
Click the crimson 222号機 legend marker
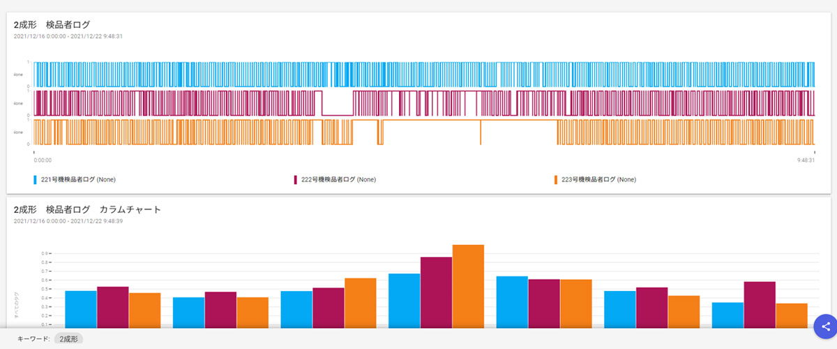click(x=296, y=179)
